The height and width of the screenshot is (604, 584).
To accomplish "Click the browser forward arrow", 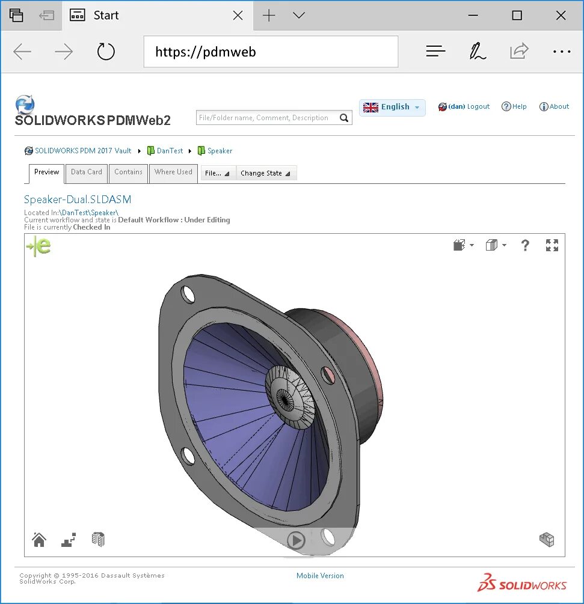I will [x=64, y=52].
